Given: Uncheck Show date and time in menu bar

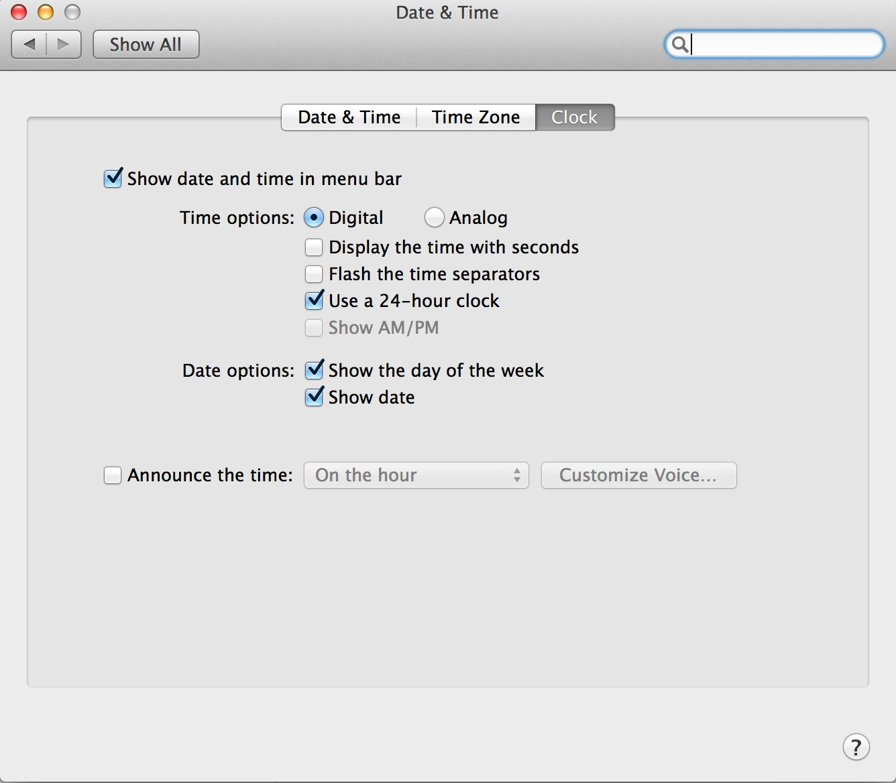Looking at the screenshot, I should click(113, 178).
